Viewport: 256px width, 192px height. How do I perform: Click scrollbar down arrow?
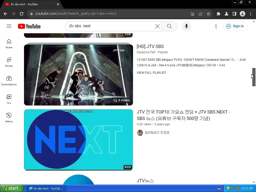point(254,182)
